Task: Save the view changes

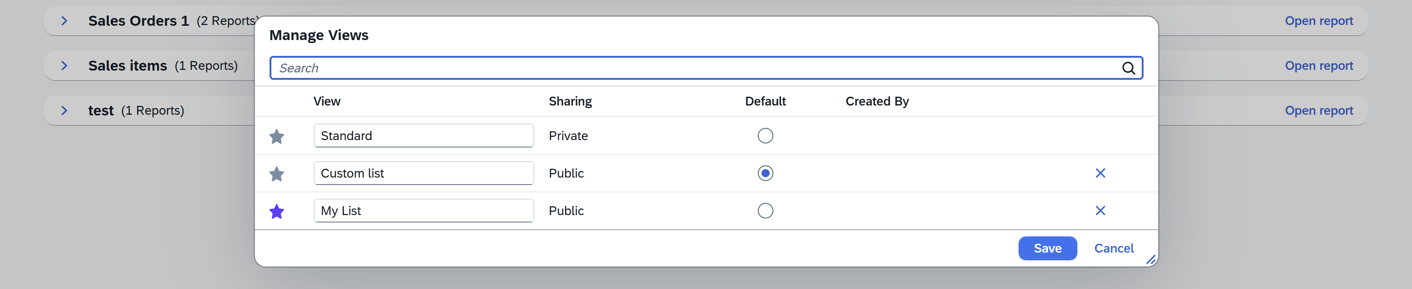Action: (x=1047, y=248)
